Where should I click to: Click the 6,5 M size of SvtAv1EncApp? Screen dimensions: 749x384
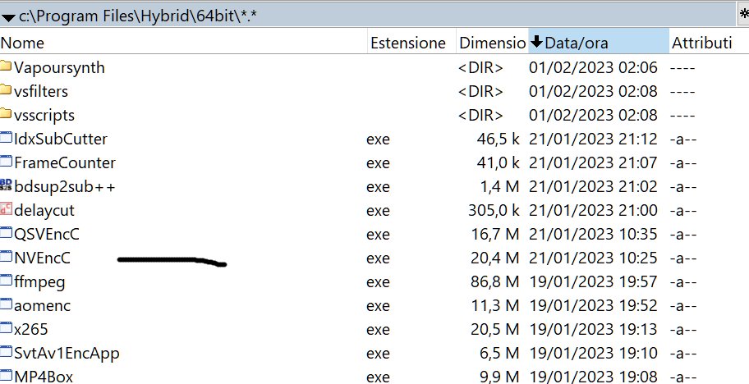click(x=499, y=353)
